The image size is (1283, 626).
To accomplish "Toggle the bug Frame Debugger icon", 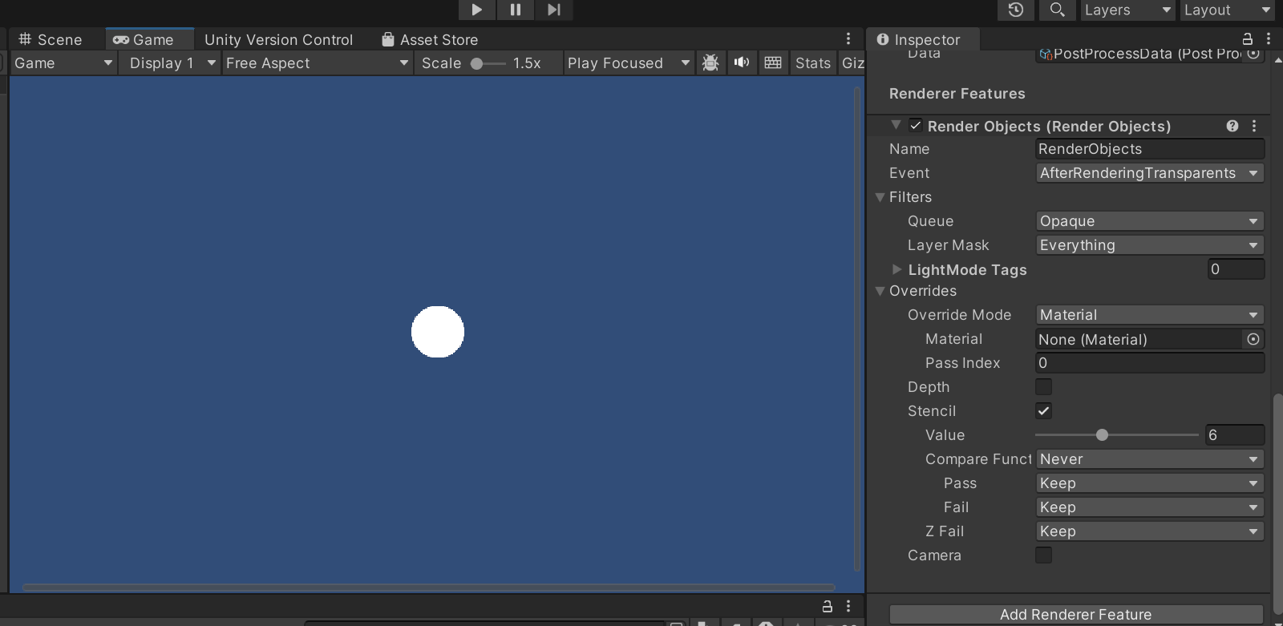I will [x=710, y=63].
